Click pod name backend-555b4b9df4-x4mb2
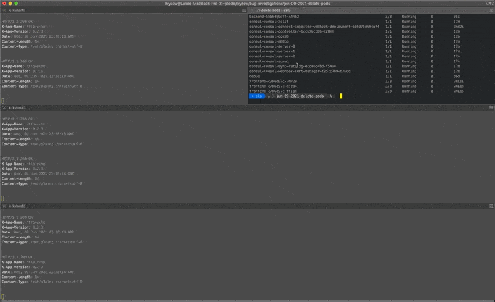 (274, 17)
